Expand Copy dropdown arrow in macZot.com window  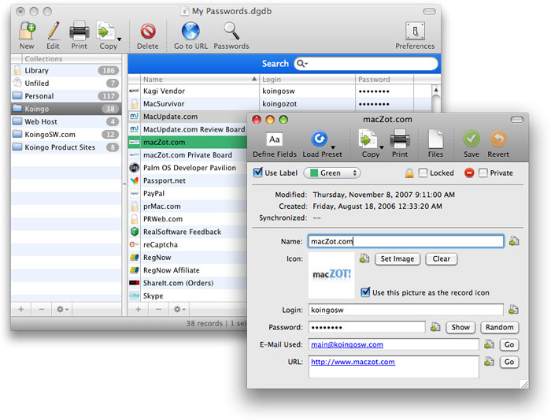click(x=381, y=147)
